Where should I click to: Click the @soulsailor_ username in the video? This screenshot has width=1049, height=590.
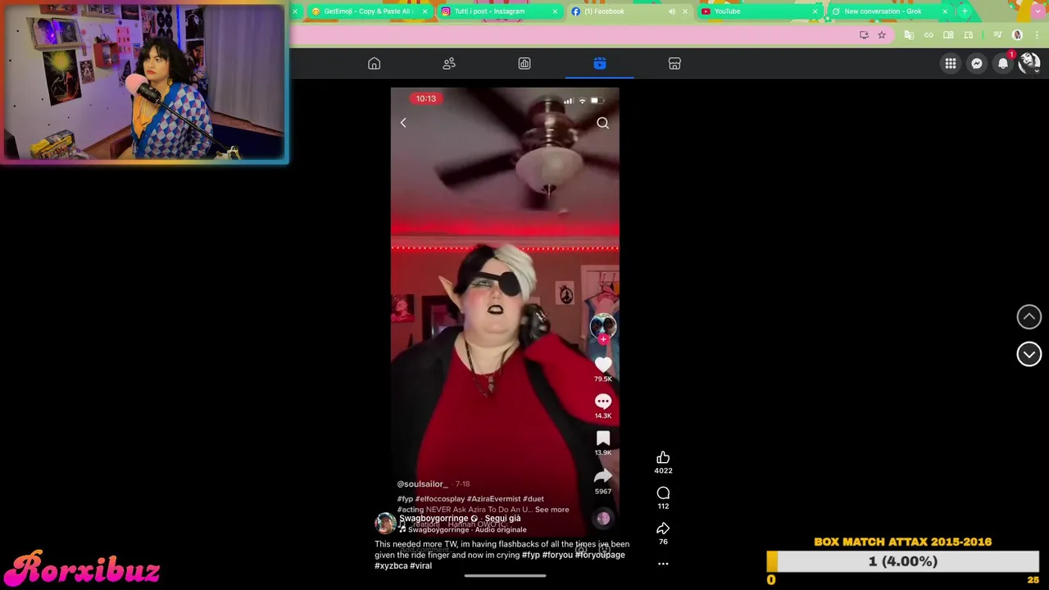coord(422,484)
